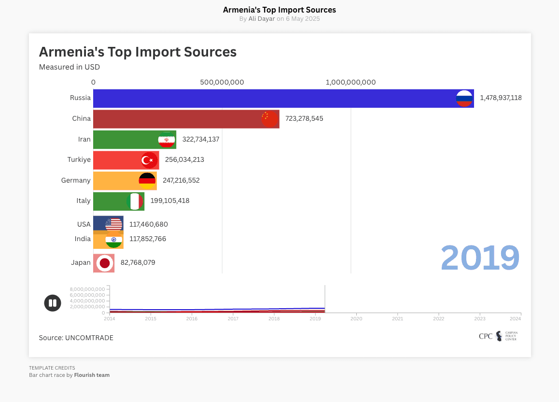Click the UNCOMTRADE source text
This screenshot has height=402, width=559.
[x=76, y=338]
